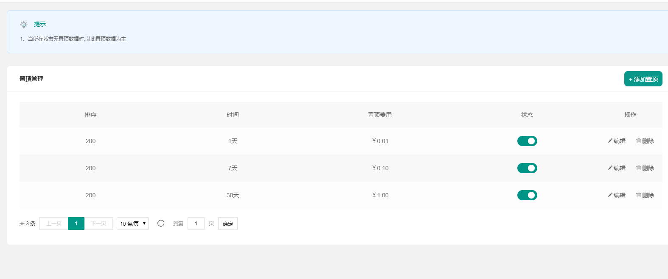The height and width of the screenshot is (279, 668).
Task: Open the 10 条/页 page size dropdown
Action: pyautogui.click(x=132, y=224)
